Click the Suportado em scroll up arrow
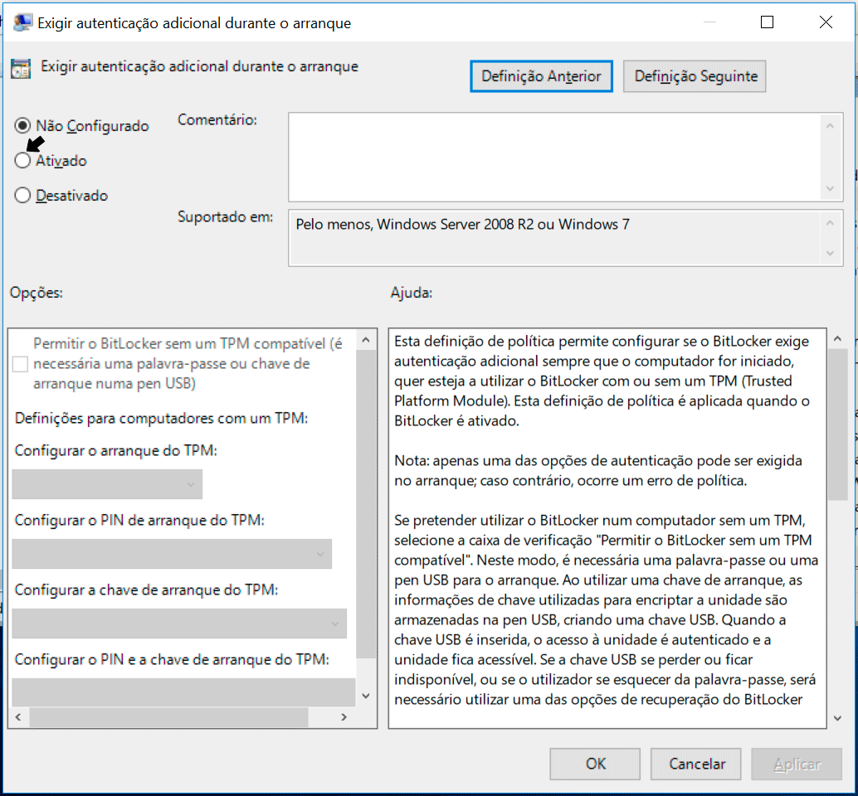Viewport: 858px width, 796px height. pyautogui.click(x=830, y=223)
